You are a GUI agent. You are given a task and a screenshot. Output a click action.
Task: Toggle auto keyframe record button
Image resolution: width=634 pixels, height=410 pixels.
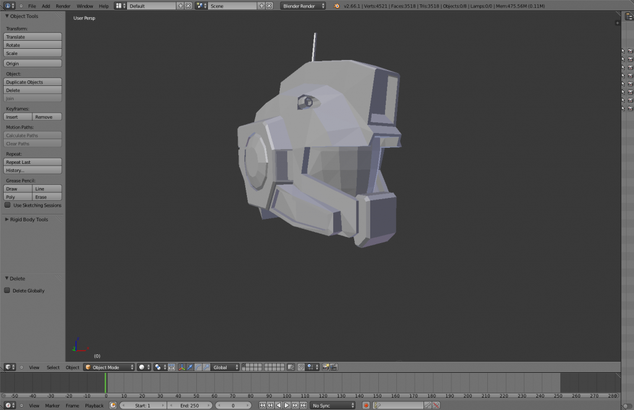pyautogui.click(x=366, y=405)
